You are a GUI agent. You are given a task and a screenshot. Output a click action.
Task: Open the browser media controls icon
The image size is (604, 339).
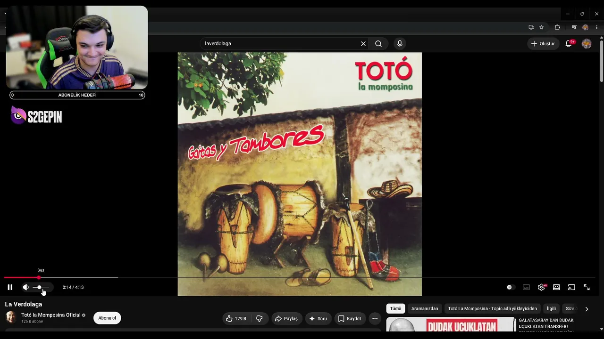[574, 27]
